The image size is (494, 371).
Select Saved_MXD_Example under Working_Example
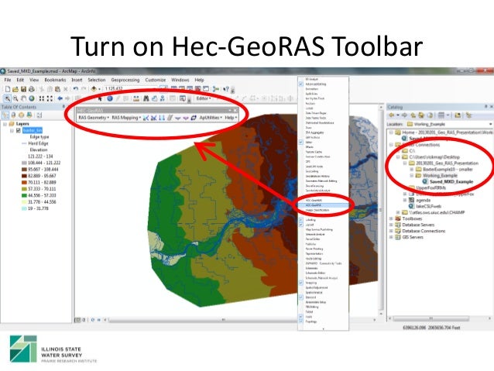(x=451, y=182)
